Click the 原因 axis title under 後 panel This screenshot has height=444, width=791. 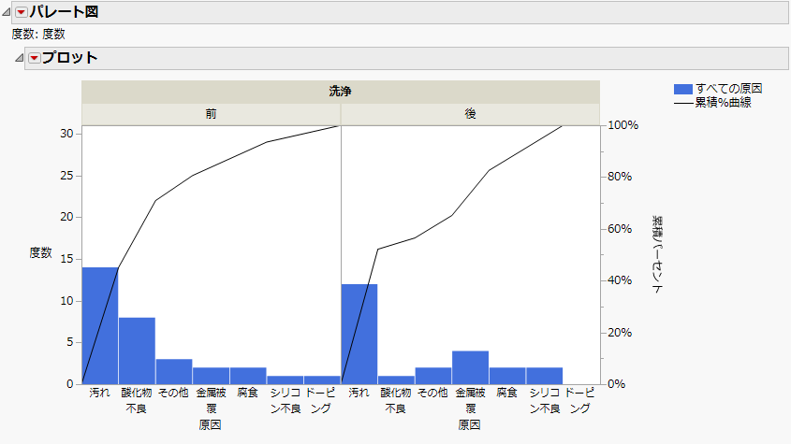[470, 425]
